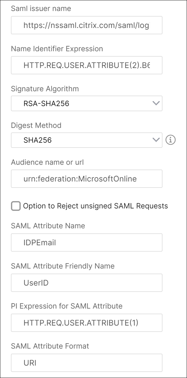The width and height of the screenshot is (187, 378).
Task: Click the Name Identifier Expression field
Action: (87, 65)
